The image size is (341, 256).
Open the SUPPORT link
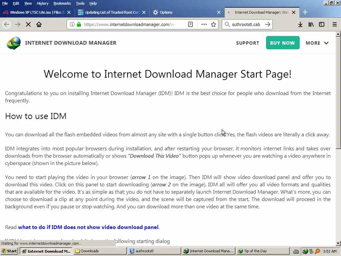[x=247, y=43]
